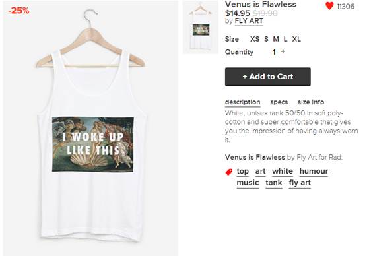Open the 'white' tag link
The height and width of the screenshot is (256, 369).
point(283,171)
